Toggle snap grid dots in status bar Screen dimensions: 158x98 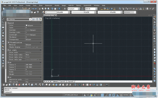98,95
